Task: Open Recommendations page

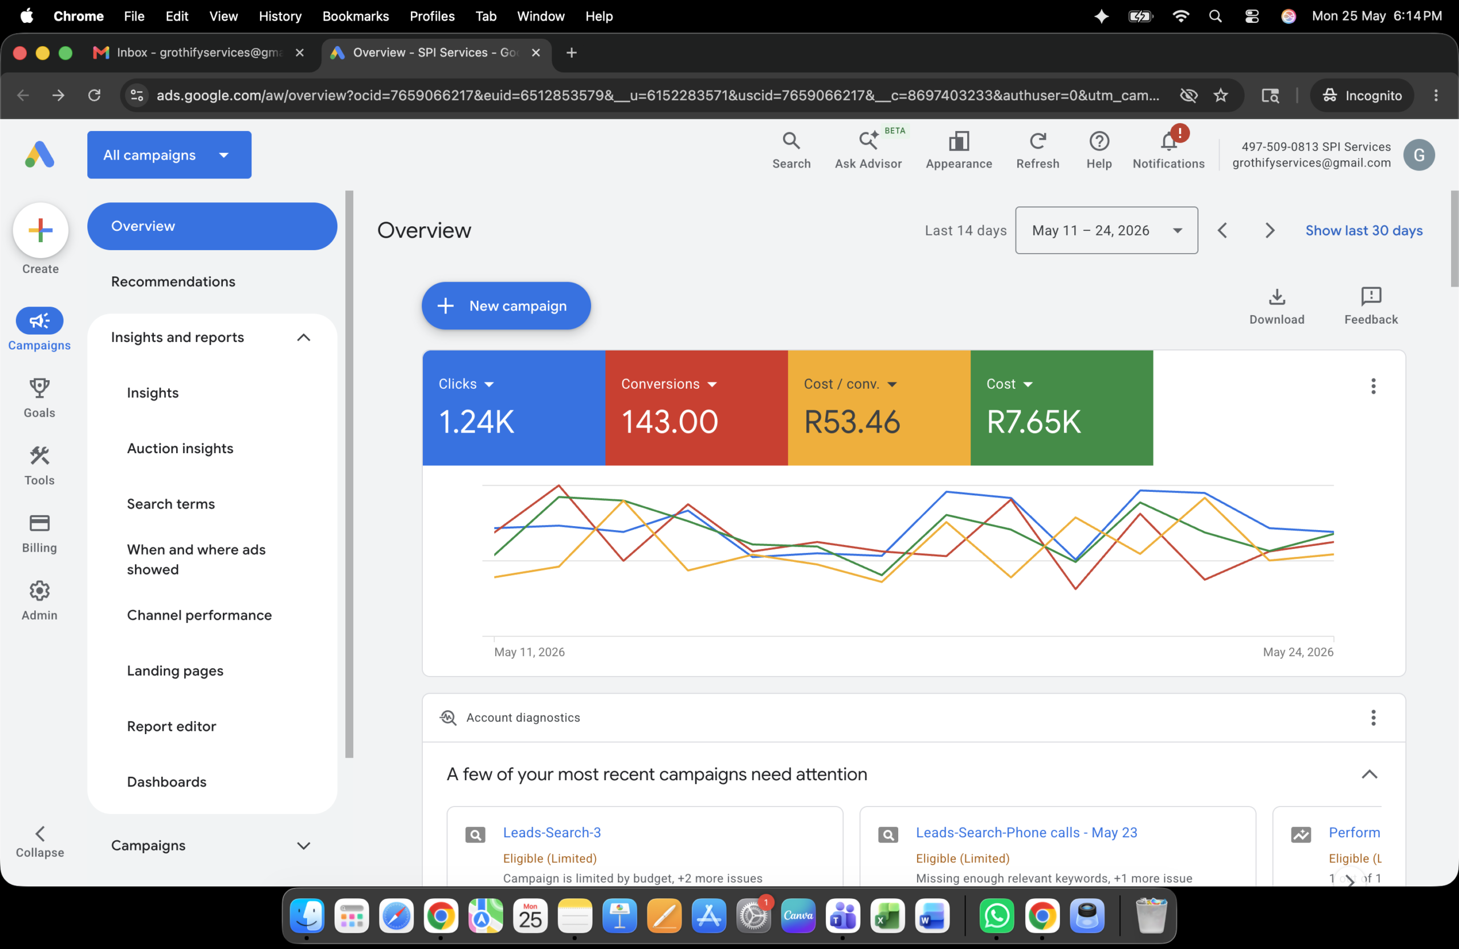Action: pyautogui.click(x=173, y=282)
